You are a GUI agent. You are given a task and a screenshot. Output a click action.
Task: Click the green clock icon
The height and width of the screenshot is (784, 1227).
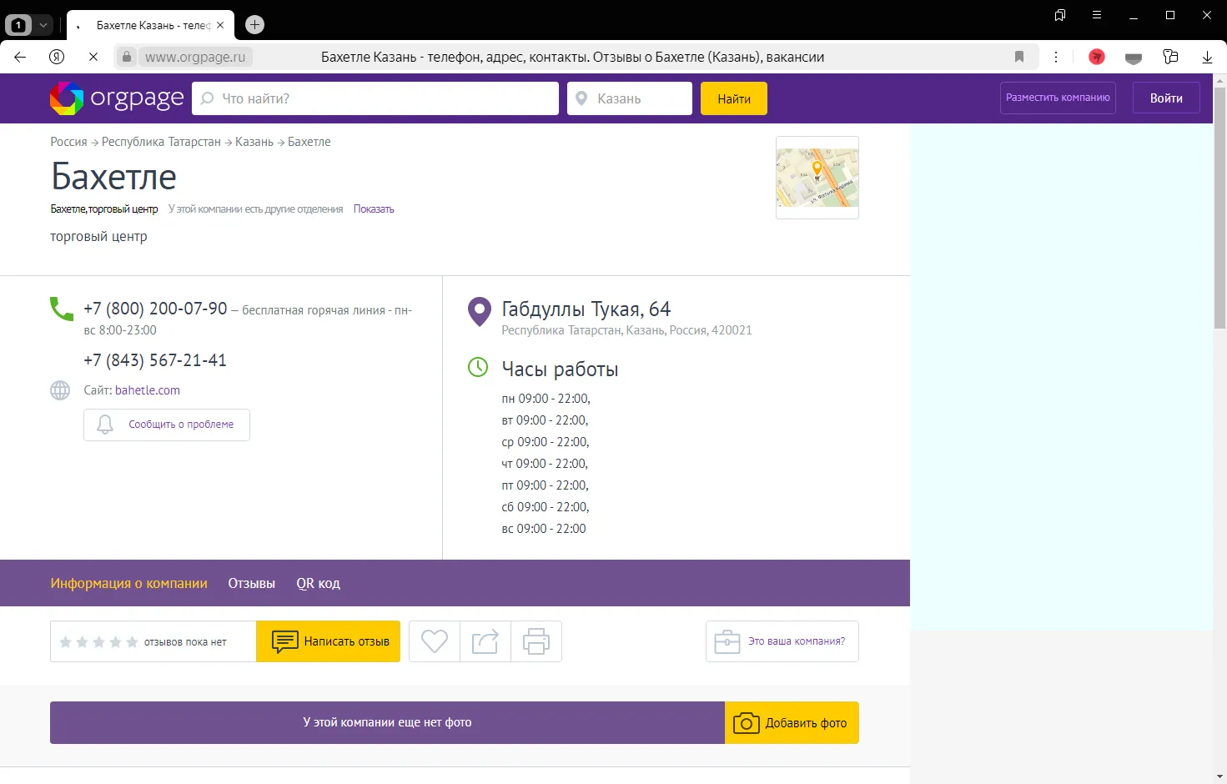(478, 367)
